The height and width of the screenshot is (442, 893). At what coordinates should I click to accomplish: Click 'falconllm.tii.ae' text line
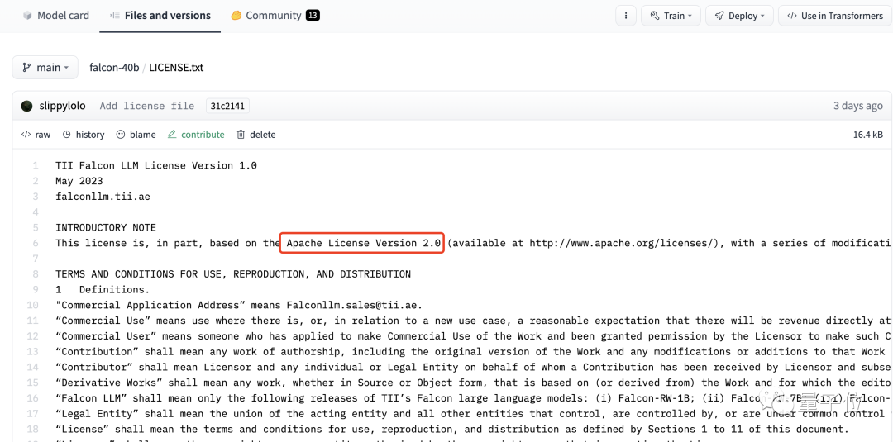pyautogui.click(x=103, y=197)
